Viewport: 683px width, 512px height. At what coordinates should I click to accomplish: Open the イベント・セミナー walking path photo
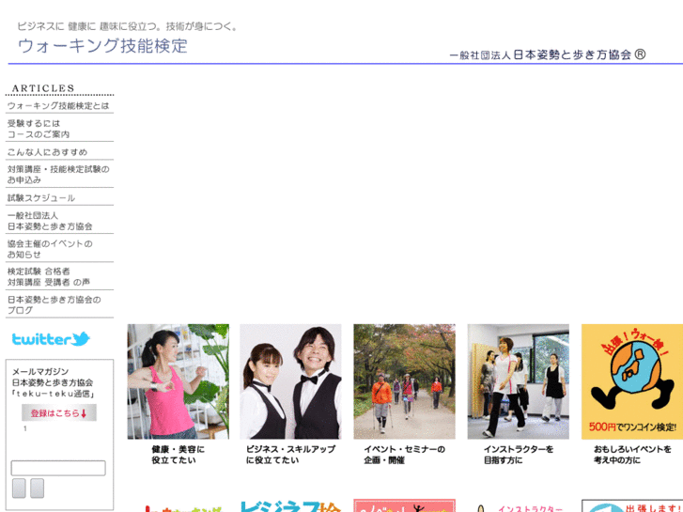[404, 381]
